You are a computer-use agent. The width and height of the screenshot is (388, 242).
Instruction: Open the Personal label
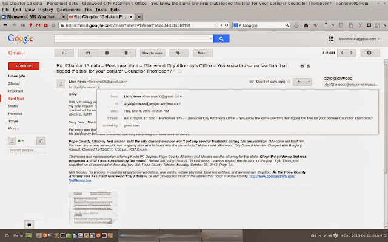point(15,114)
